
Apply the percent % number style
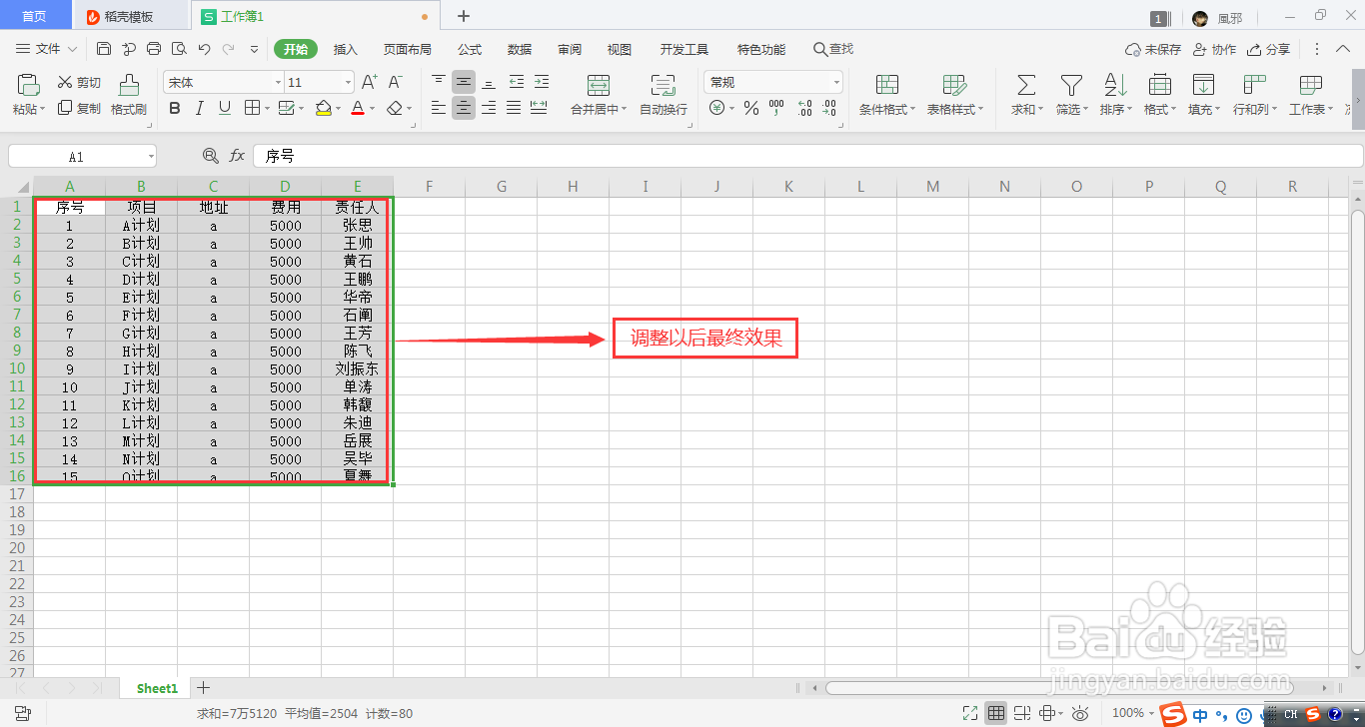(751, 108)
